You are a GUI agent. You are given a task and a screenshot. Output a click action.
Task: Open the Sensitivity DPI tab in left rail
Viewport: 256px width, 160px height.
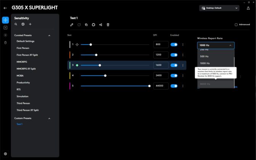(5, 20)
